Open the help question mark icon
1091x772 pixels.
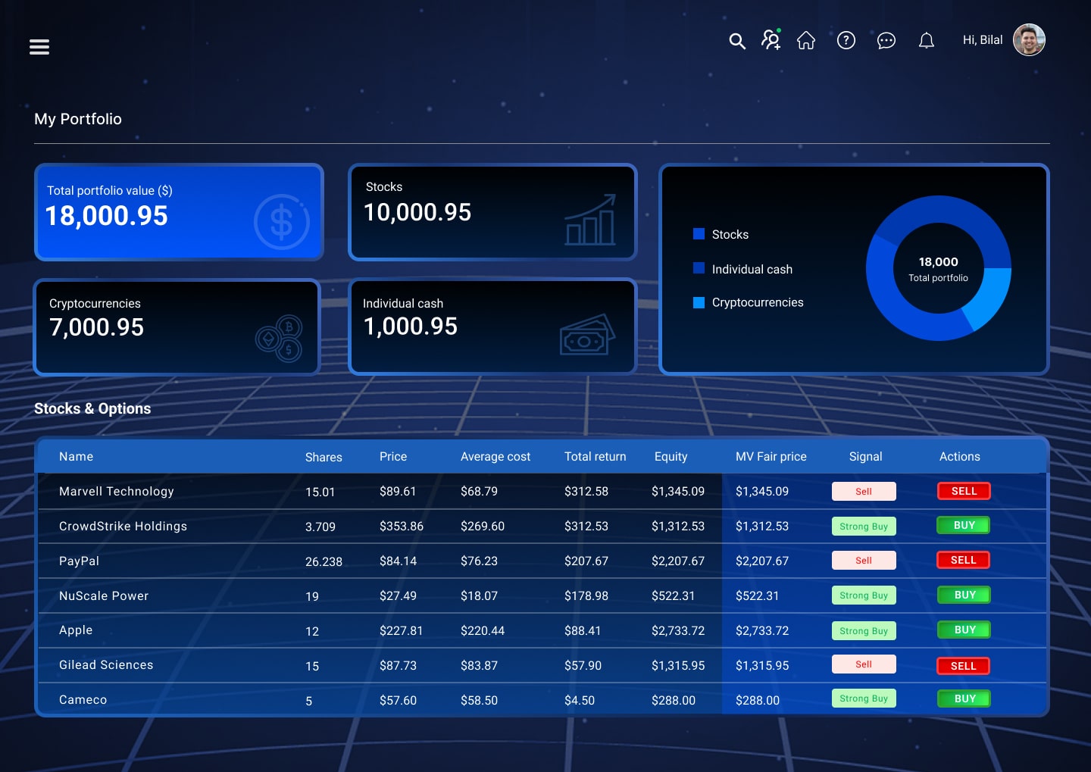[x=846, y=40]
